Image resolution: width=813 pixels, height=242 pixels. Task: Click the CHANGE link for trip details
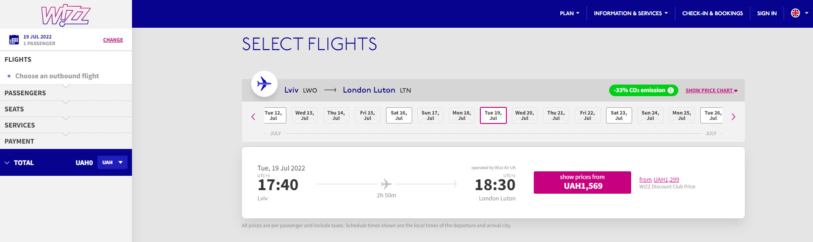tap(113, 40)
